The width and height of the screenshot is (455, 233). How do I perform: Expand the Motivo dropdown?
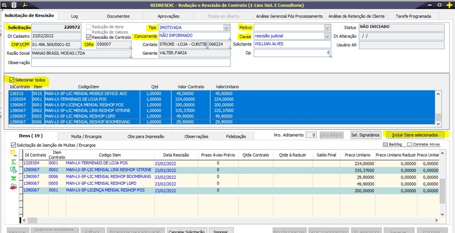pyautogui.click(x=327, y=27)
